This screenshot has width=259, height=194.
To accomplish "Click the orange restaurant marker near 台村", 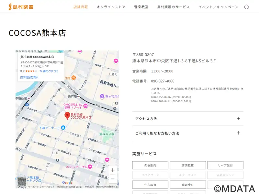I will [74, 78].
